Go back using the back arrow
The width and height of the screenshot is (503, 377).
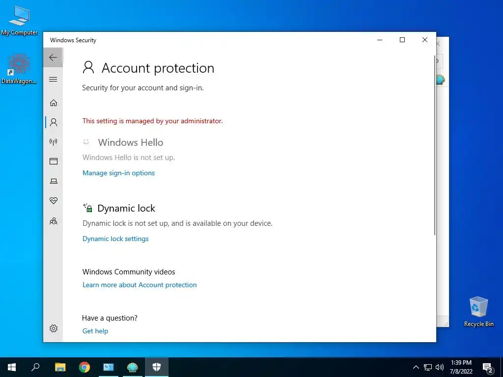tap(53, 57)
